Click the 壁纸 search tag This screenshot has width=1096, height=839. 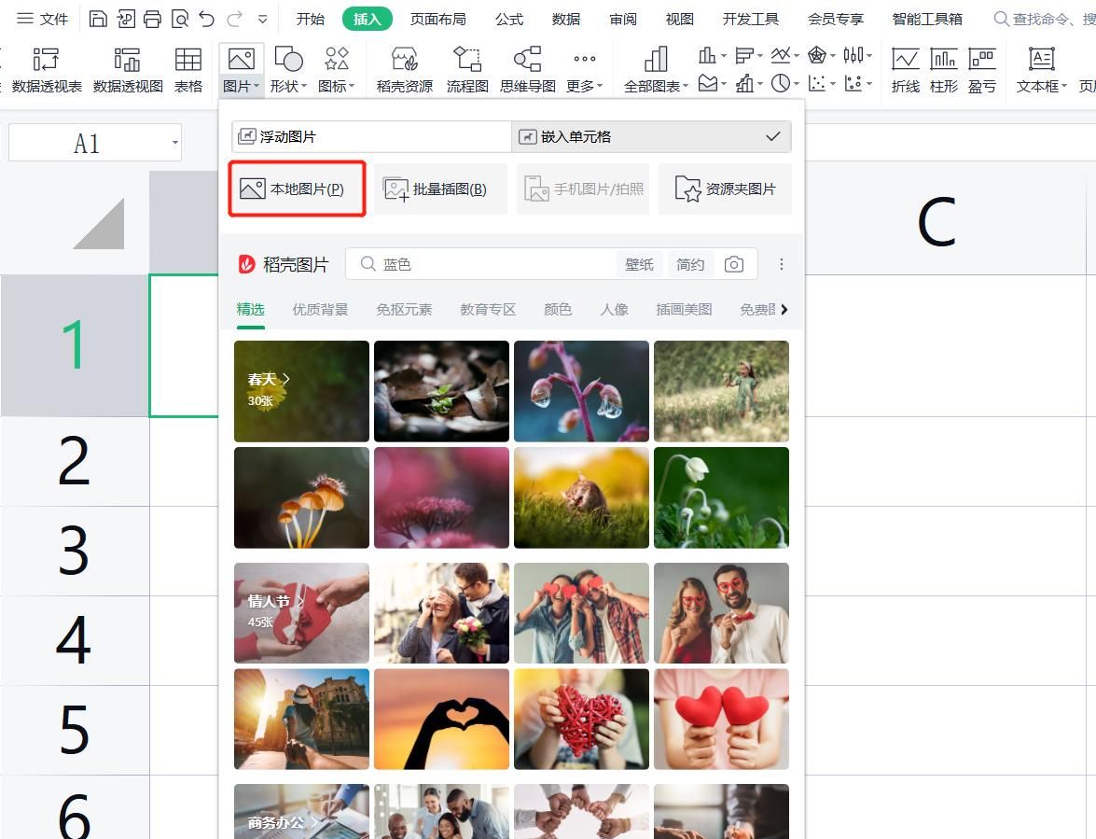639,264
